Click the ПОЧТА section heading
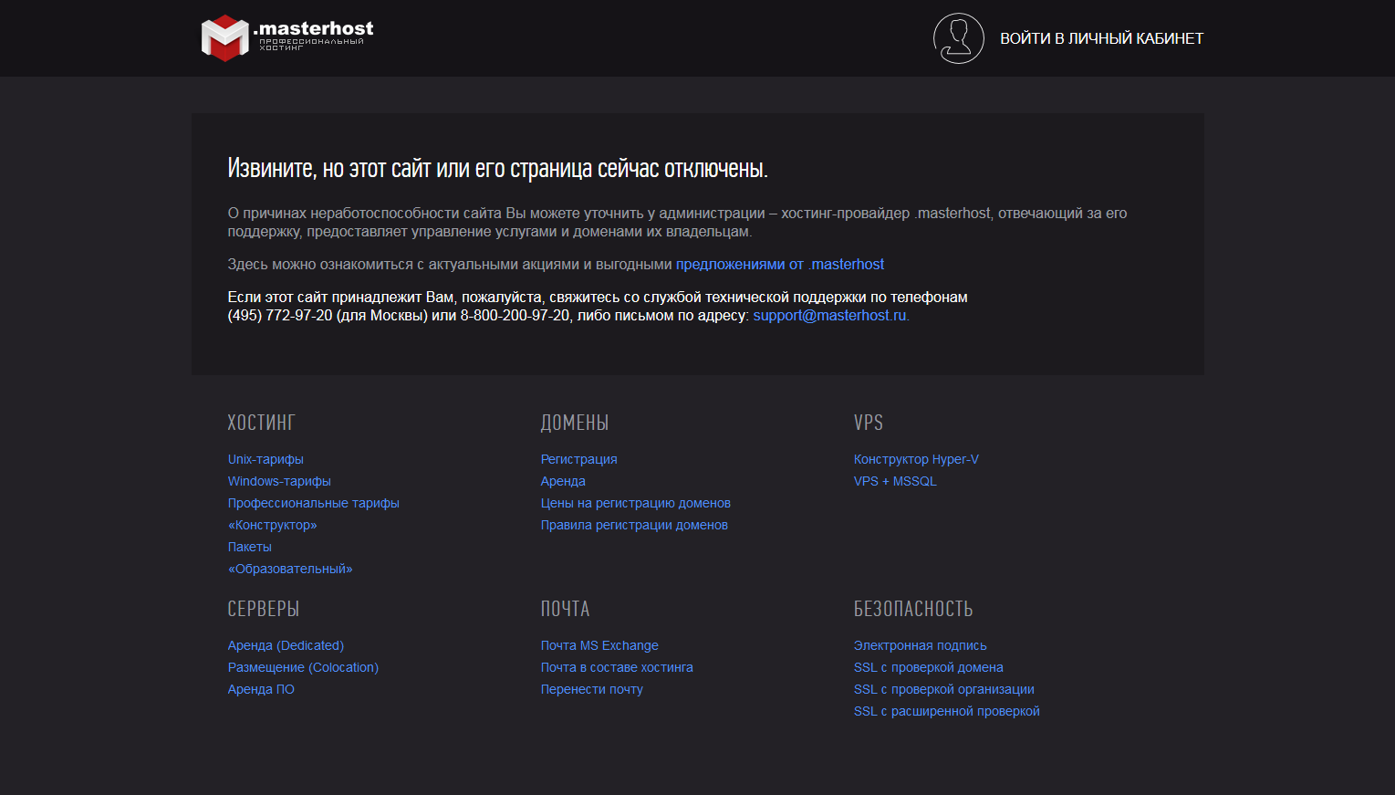The image size is (1395, 795). pos(566,609)
